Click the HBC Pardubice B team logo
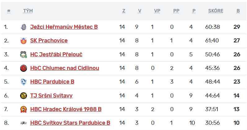Image resolution: width=247 pixels, height=130 pixels. 23,82
